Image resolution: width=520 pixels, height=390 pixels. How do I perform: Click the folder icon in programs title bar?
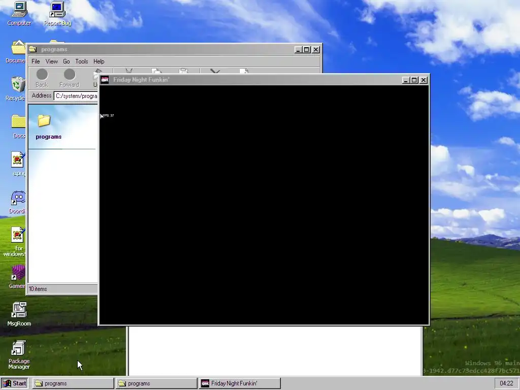pyautogui.click(x=33, y=49)
